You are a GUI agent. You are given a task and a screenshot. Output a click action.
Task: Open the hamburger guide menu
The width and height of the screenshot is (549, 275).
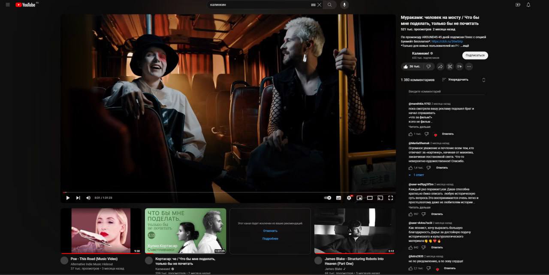pos(8,5)
